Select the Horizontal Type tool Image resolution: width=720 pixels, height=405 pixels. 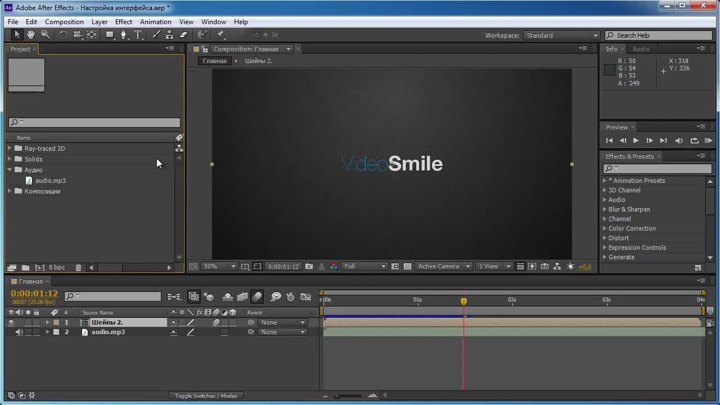coord(138,35)
